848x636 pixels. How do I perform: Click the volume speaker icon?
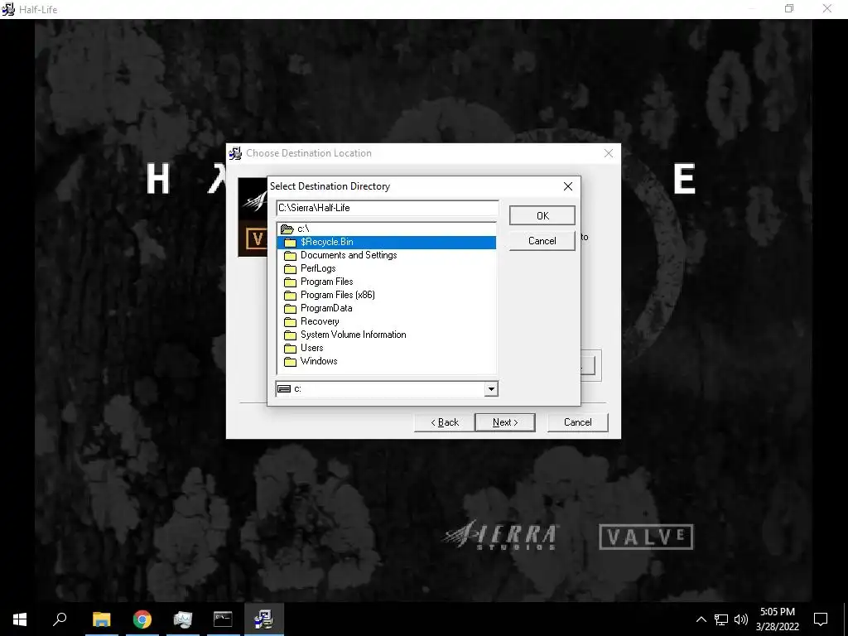[x=741, y=619]
